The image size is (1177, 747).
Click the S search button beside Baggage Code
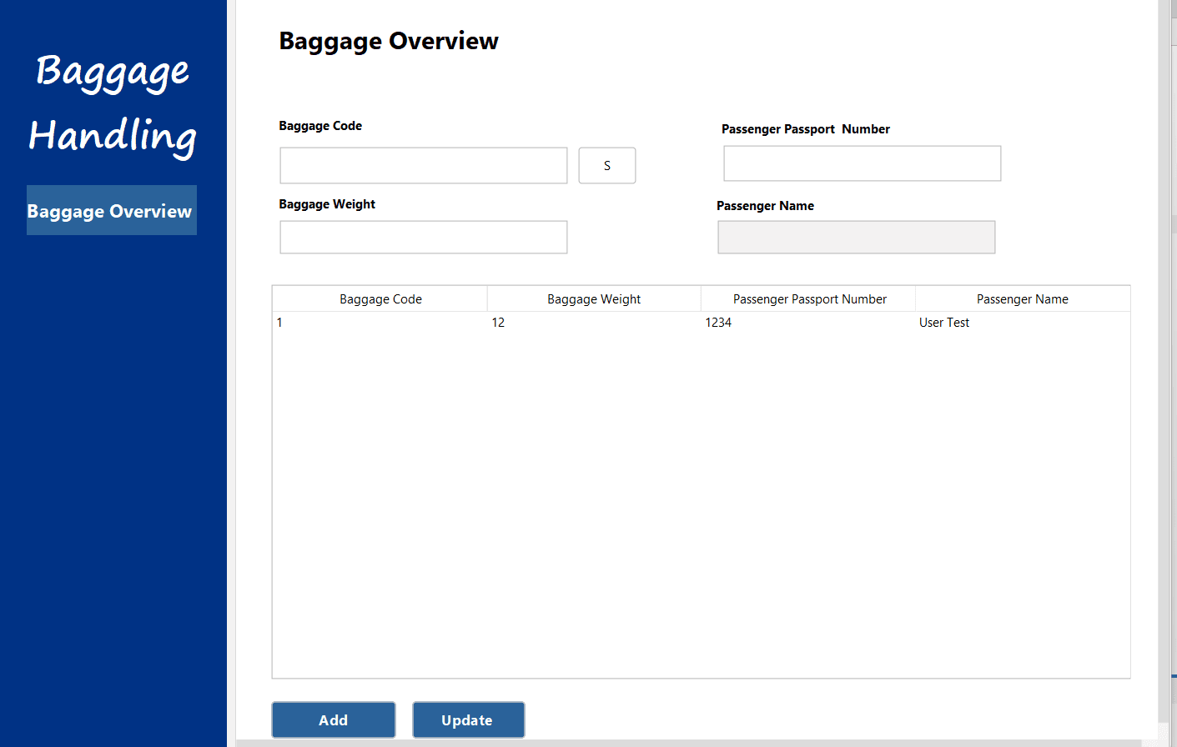606,165
